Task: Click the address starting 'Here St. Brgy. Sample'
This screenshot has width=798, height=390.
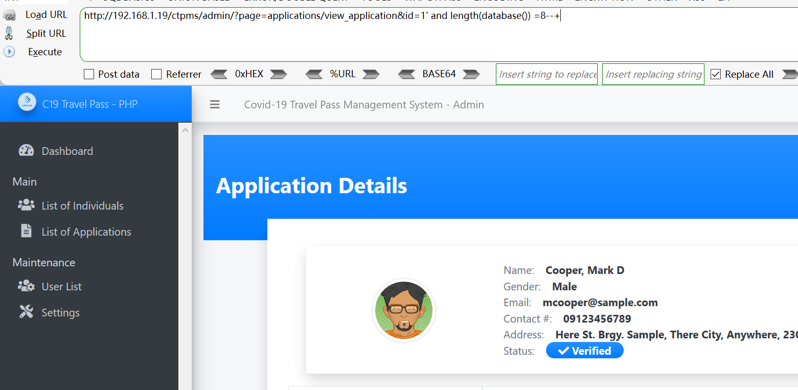Action: (x=677, y=335)
